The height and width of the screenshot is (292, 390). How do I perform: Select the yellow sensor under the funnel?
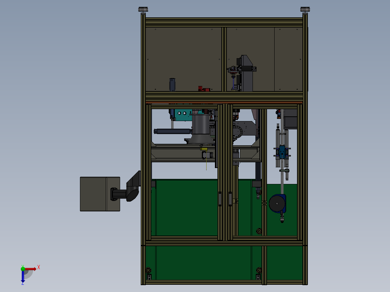(x=204, y=149)
